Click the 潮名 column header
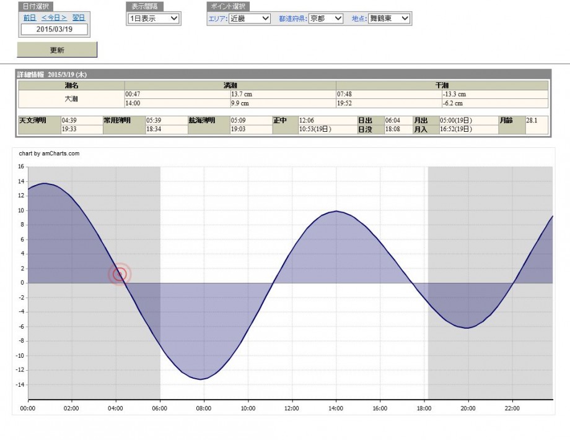Screen dimensions: 570x440 [72, 85]
